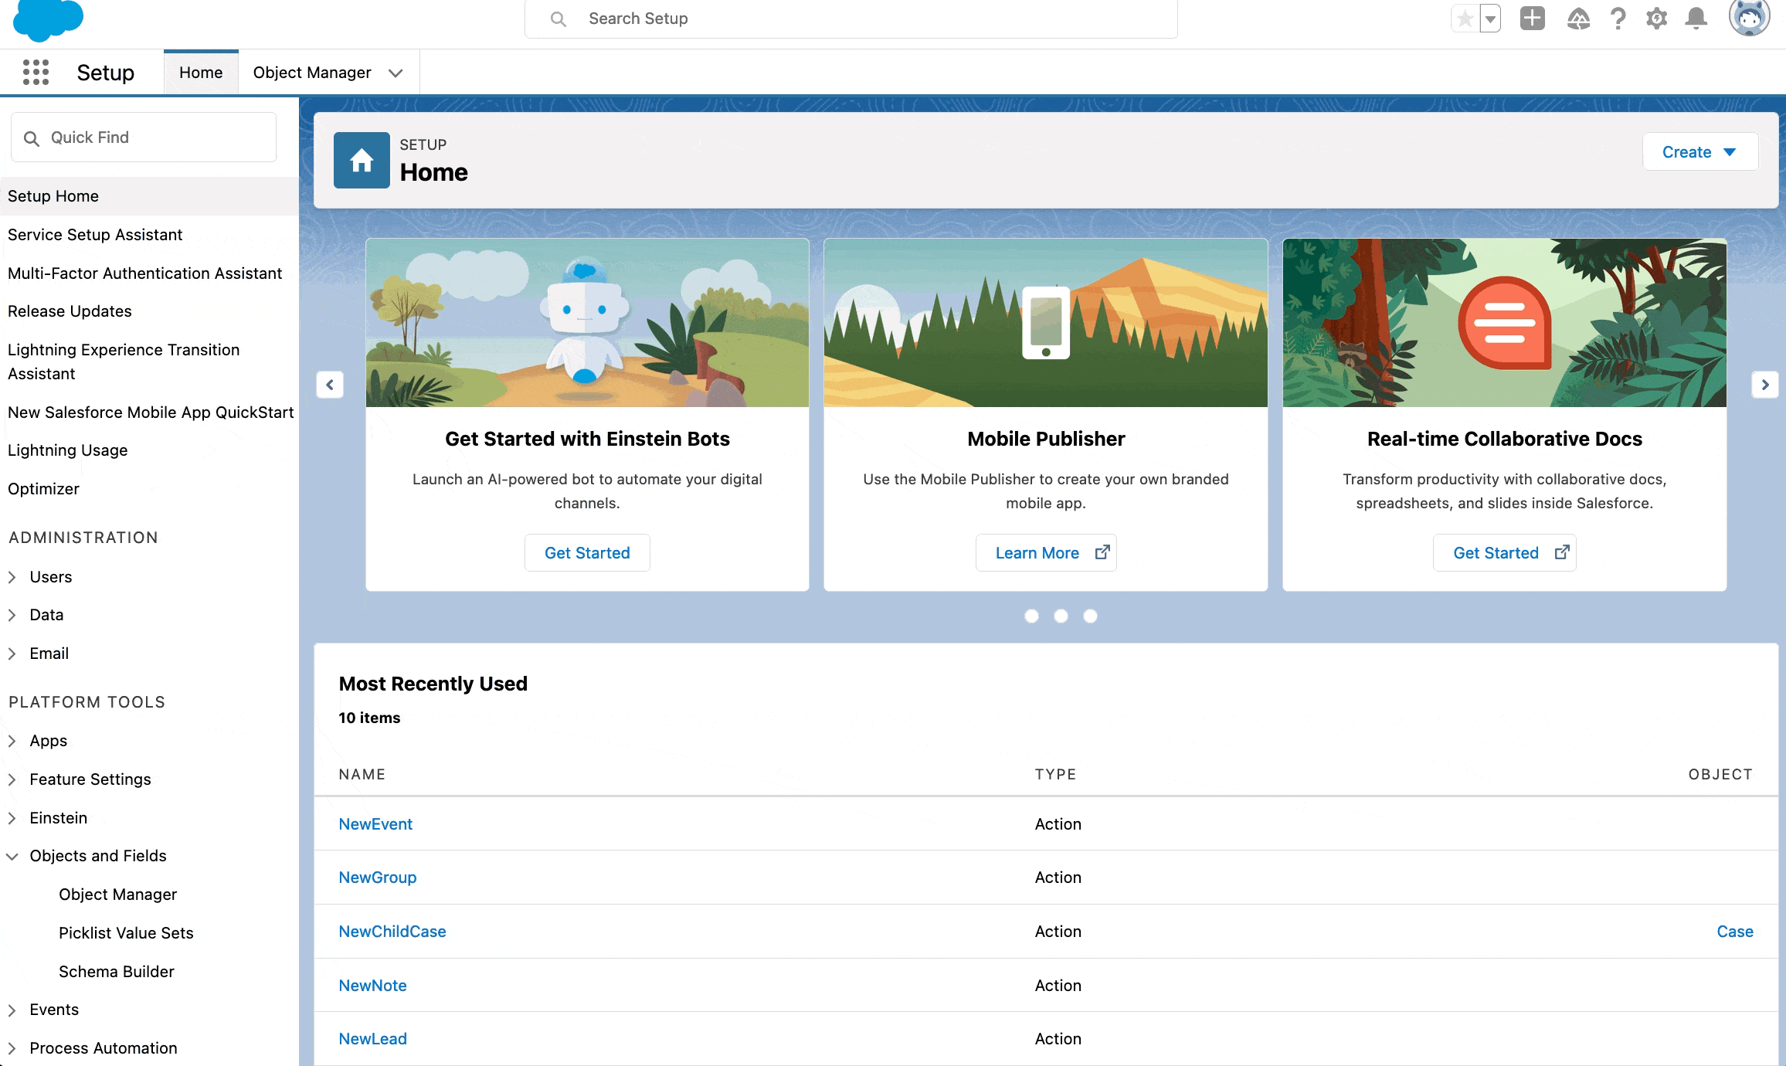Image resolution: width=1786 pixels, height=1066 pixels.
Task: Open the Create dropdown menu
Action: pyautogui.click(x=1699, y=151)
